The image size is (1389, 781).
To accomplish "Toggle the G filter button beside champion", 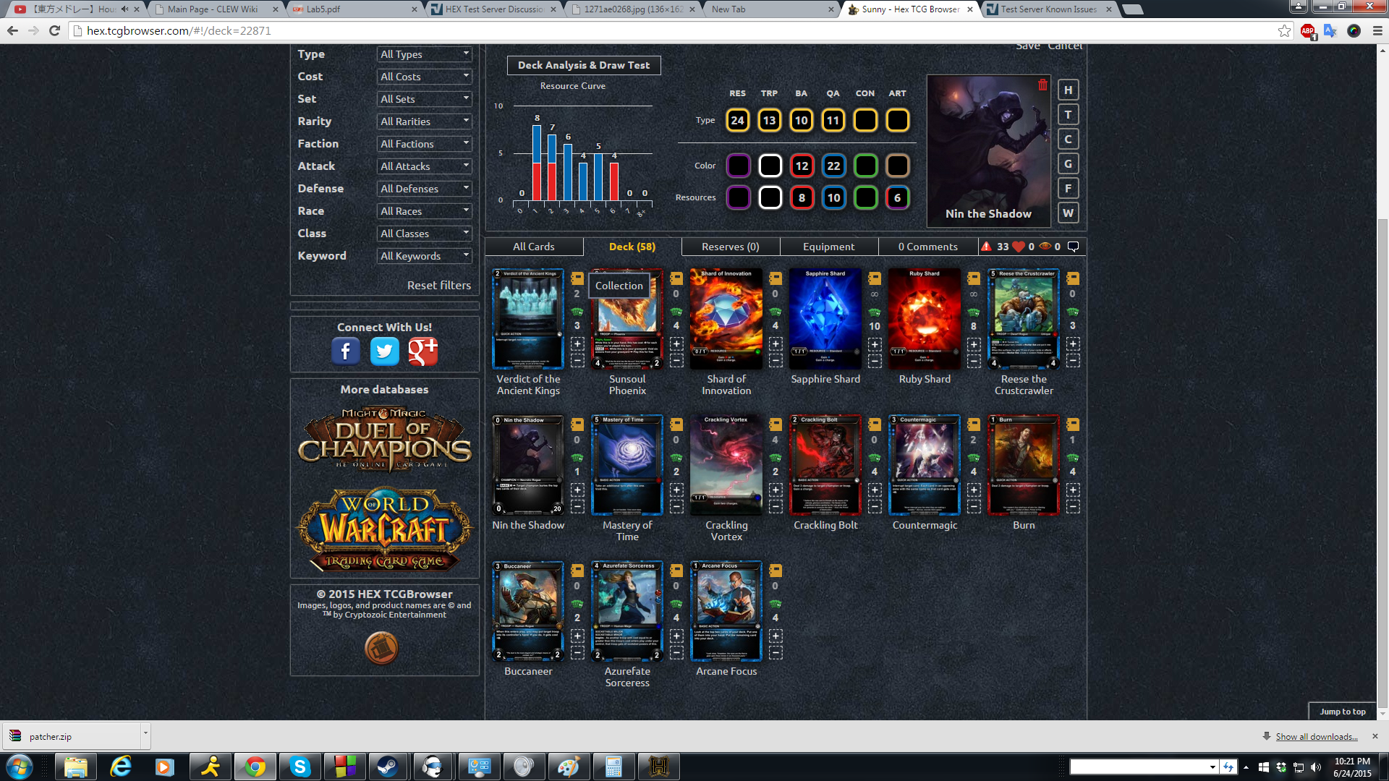I will click(x=1068, y=164).
